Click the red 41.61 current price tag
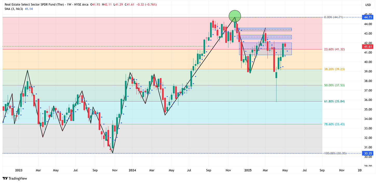 pyautogui.click(x=368, y=47)
